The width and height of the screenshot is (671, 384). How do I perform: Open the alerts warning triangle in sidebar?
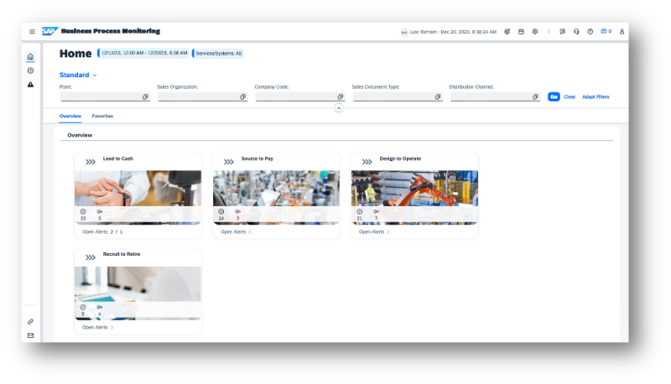30,84
